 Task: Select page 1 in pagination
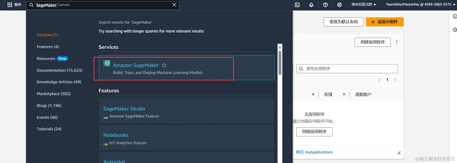pos(387,80)
